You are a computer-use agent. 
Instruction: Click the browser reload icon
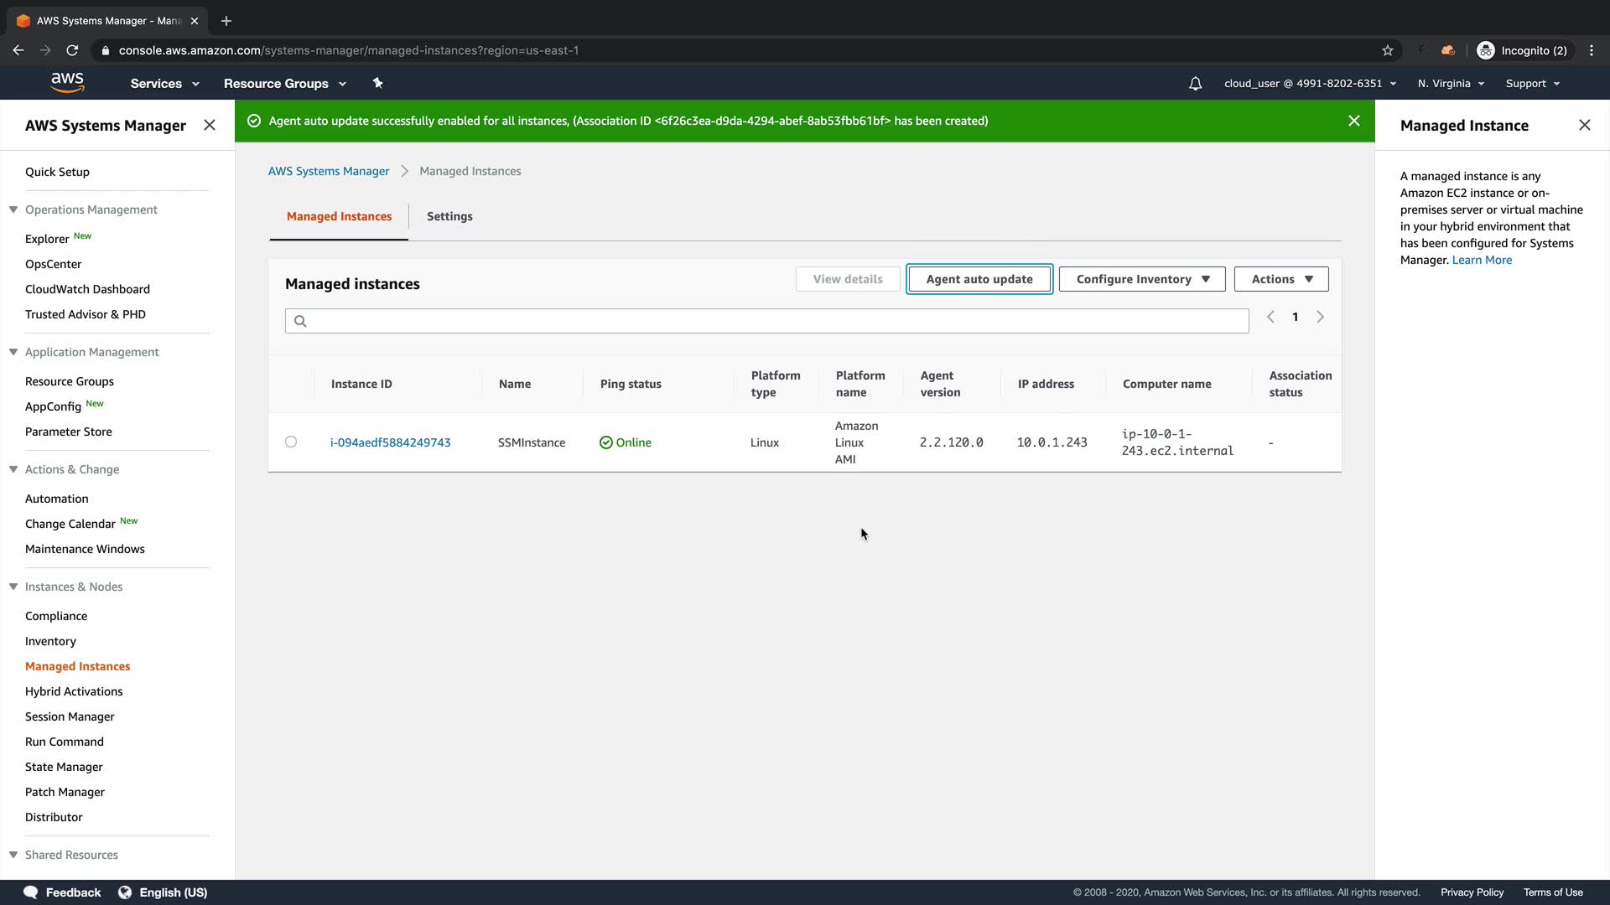[x=72, y=50]
